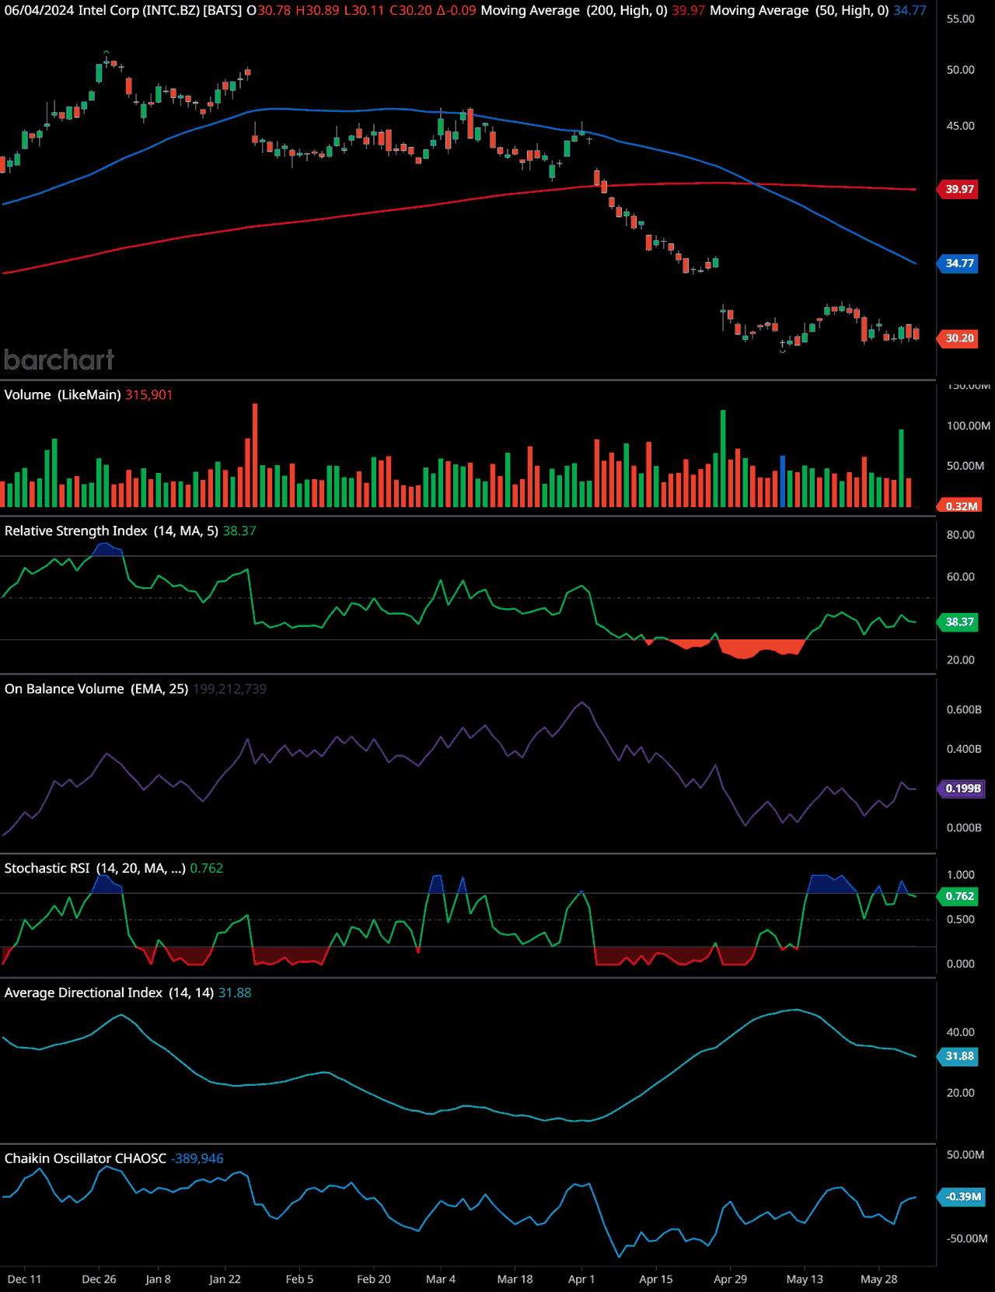Click the Volume (LikeMain) pane title

coord(62,395)
